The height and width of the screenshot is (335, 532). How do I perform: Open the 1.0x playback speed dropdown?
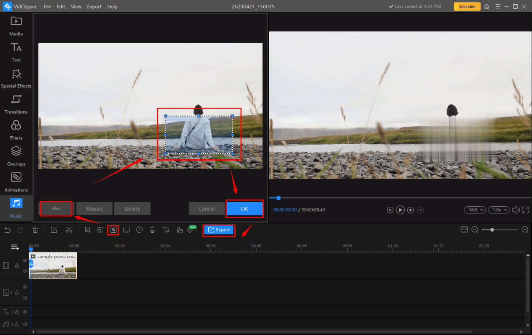[499, 210]
